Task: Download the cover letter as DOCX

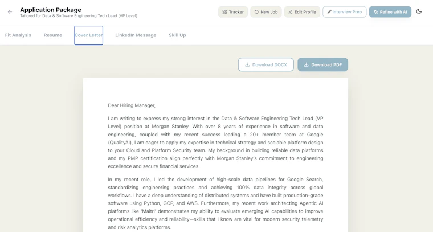Action: pyautogui.click(x=266, y=64)
